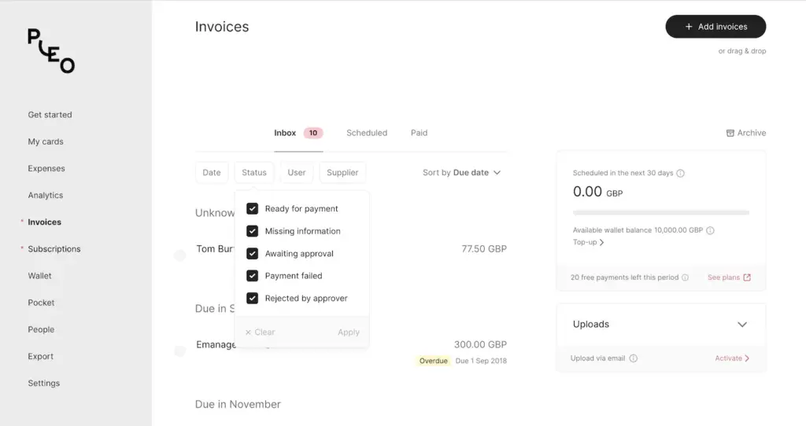Click the wallet balance progress bar
806x426 pixels.
pyautogui.click(x=661, y=212)
